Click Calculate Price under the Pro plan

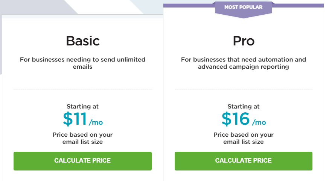pos(244,161)
